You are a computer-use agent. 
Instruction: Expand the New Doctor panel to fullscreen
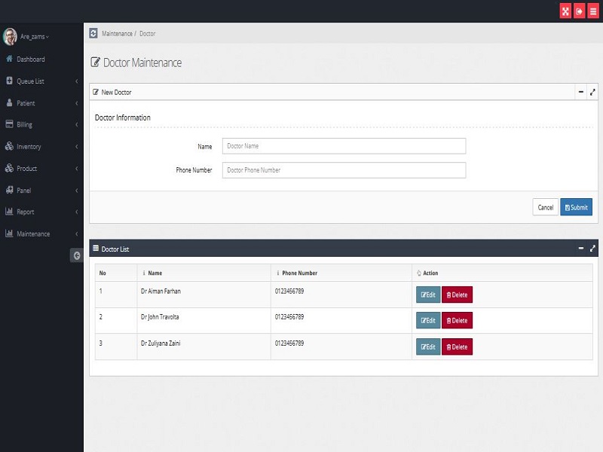(592, 92)
